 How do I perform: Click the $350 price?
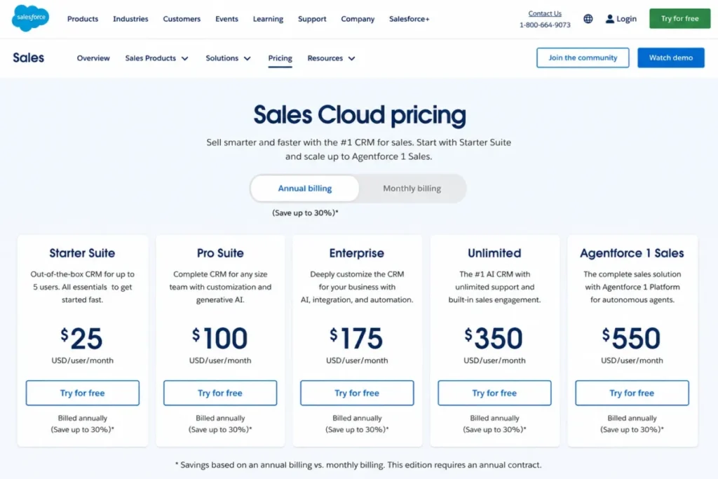click(x=494, y=339)
